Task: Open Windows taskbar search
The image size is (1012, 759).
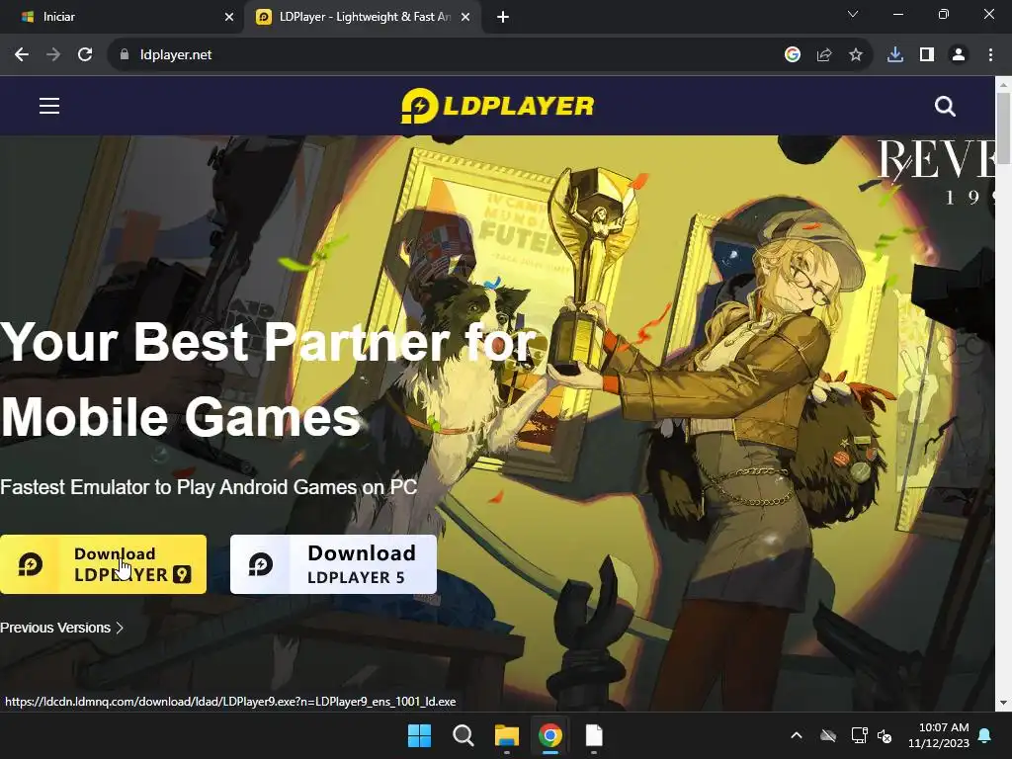Action: (x=464, y=735)
